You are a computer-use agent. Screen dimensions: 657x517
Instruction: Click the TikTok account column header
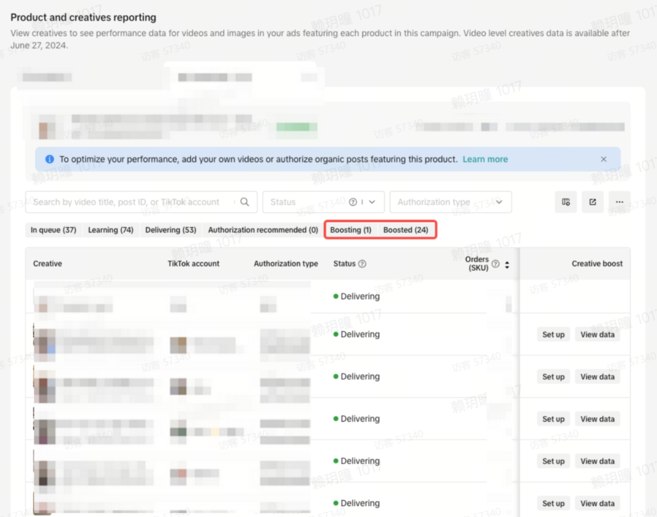193,264
